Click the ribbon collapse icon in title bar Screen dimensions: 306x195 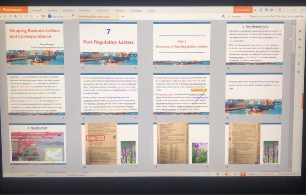coord(280,10)
